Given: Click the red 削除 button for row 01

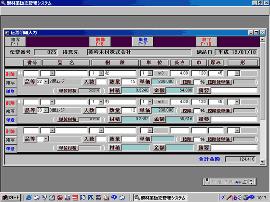Looking at the screenshot, I should (x=11, y=75).
